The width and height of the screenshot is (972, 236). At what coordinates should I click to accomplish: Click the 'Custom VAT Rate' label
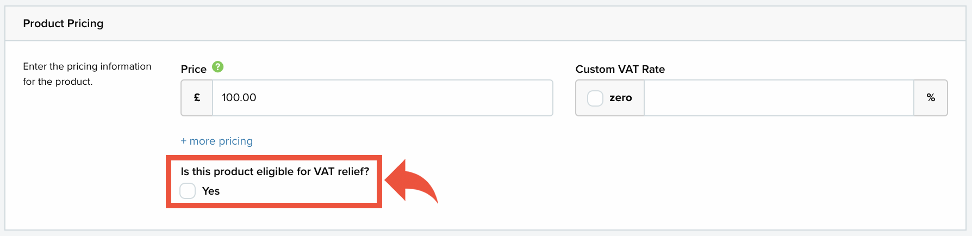pos(620,69)
